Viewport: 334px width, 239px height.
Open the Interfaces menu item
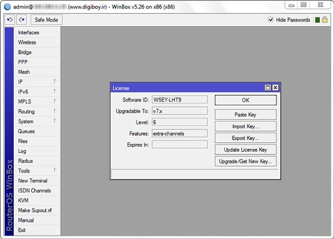29,32
